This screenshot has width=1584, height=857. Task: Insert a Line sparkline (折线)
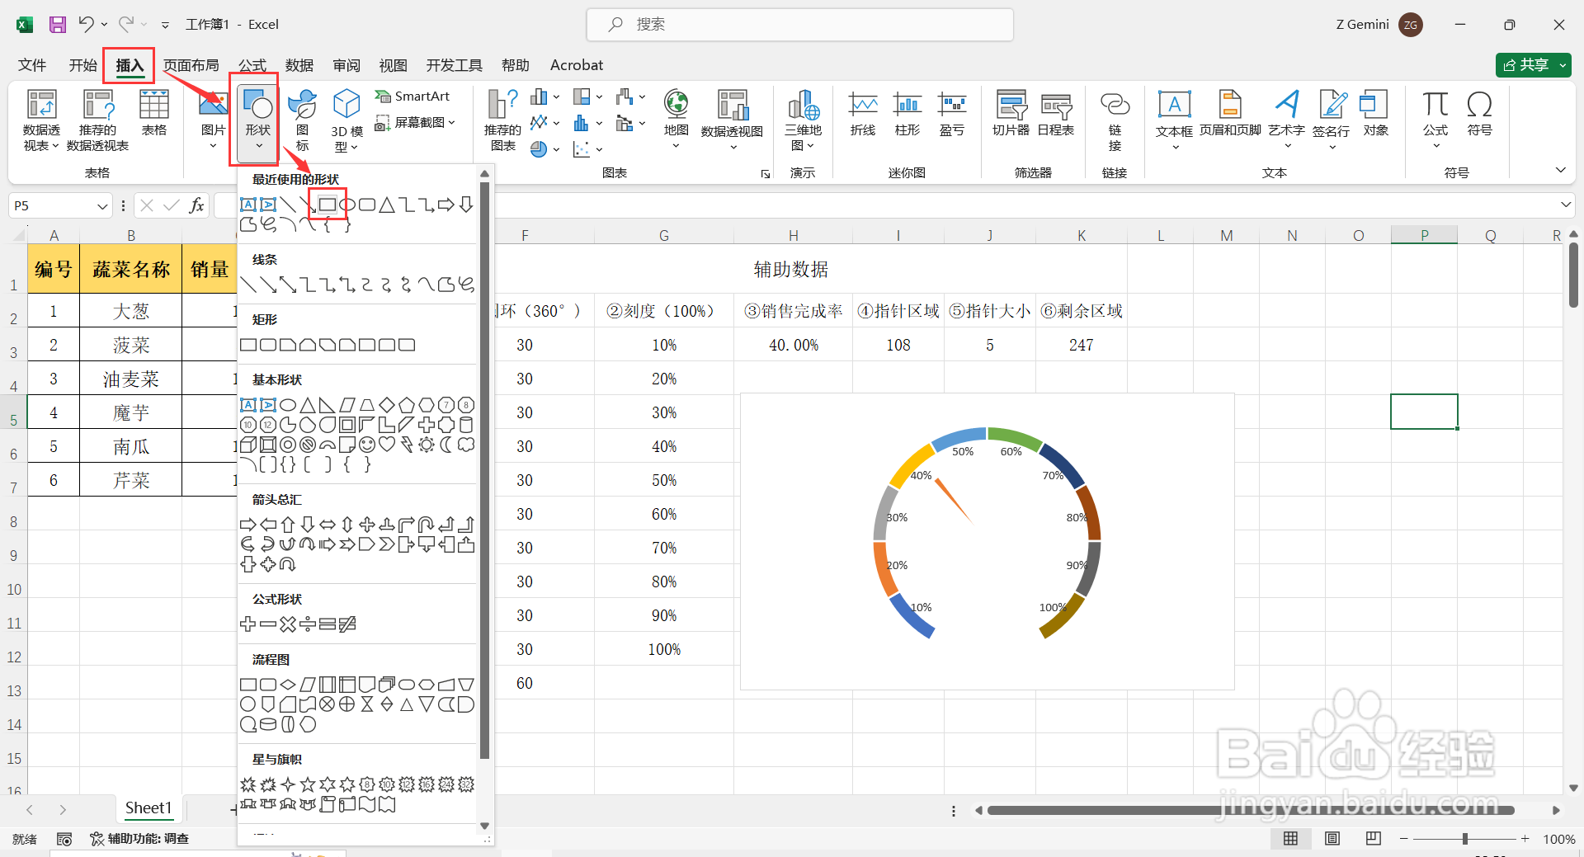(863, 114)
